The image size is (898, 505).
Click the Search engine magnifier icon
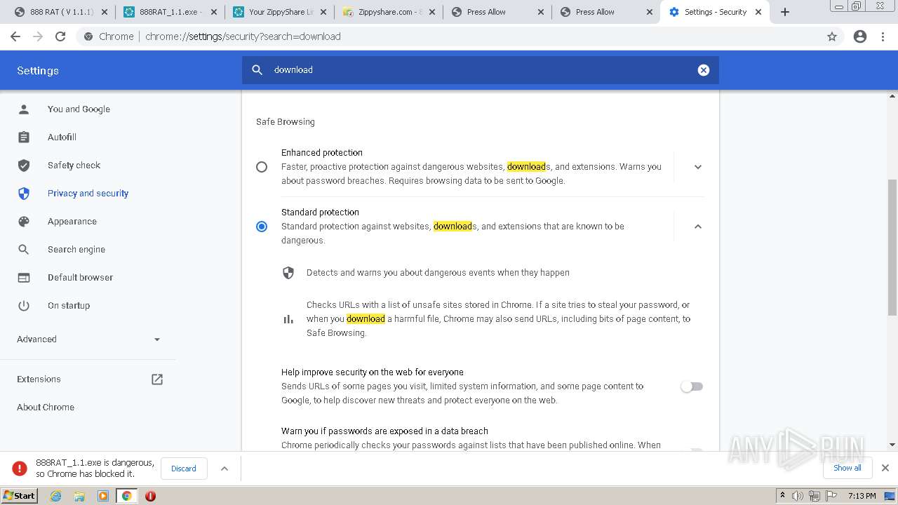[24, 250]
